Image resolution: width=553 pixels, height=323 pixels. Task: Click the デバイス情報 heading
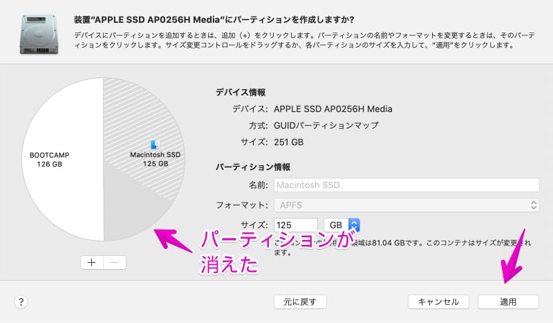(x=241, y=93)
